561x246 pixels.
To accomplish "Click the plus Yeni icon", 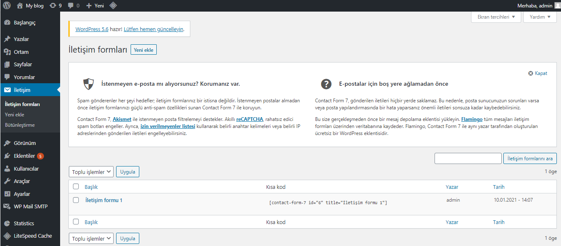I will (x=89, y=6).
